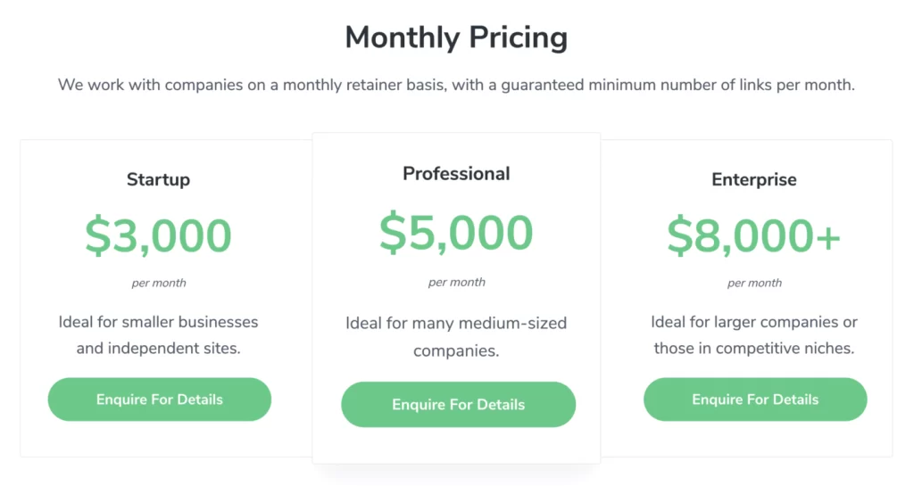Click the Monthly Pricing heading
This screenshot has height=486, width=914.
tap(456, 38)
